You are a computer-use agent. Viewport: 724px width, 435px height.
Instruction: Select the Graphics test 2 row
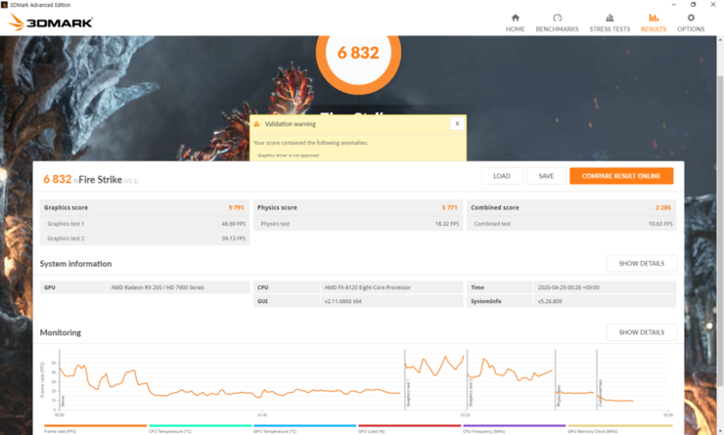(145, 239)
